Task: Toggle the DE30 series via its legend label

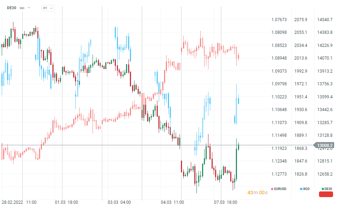Action: click(328, 189)
